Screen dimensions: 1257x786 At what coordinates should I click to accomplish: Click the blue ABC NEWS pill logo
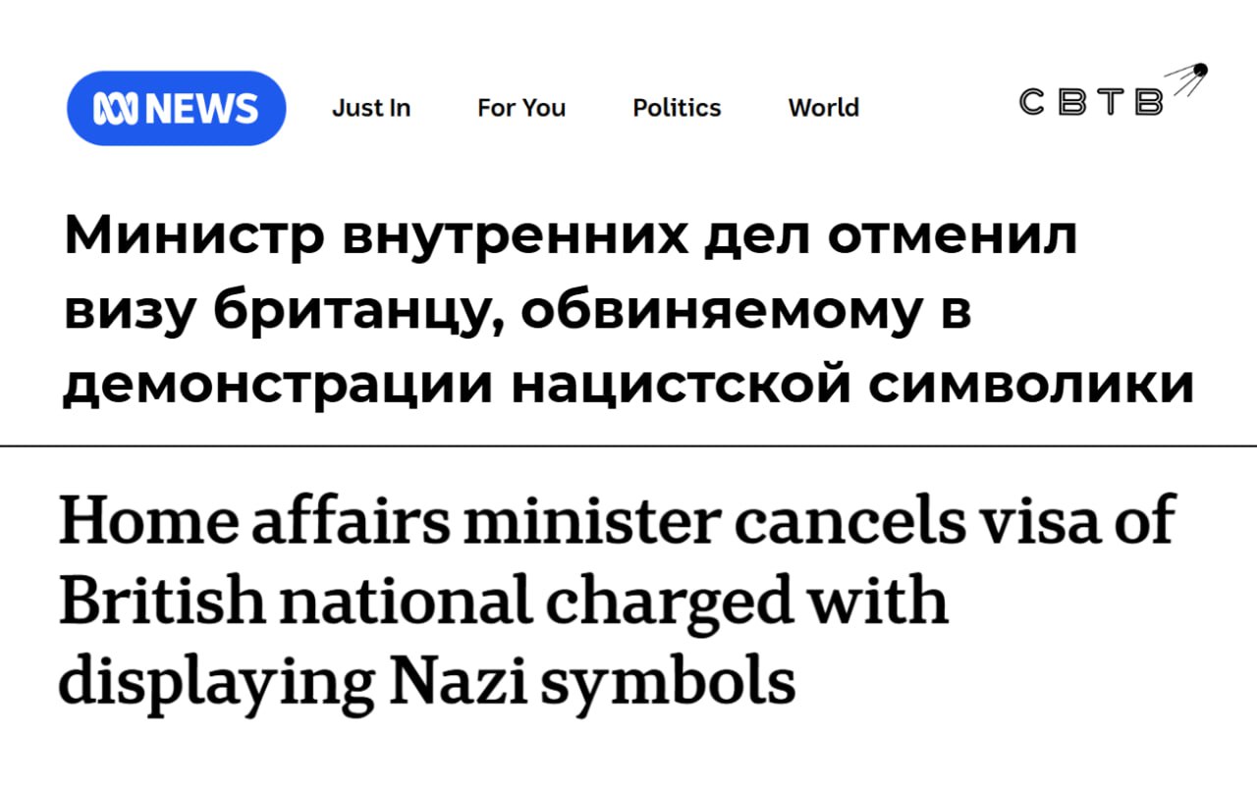coord(175,108)
